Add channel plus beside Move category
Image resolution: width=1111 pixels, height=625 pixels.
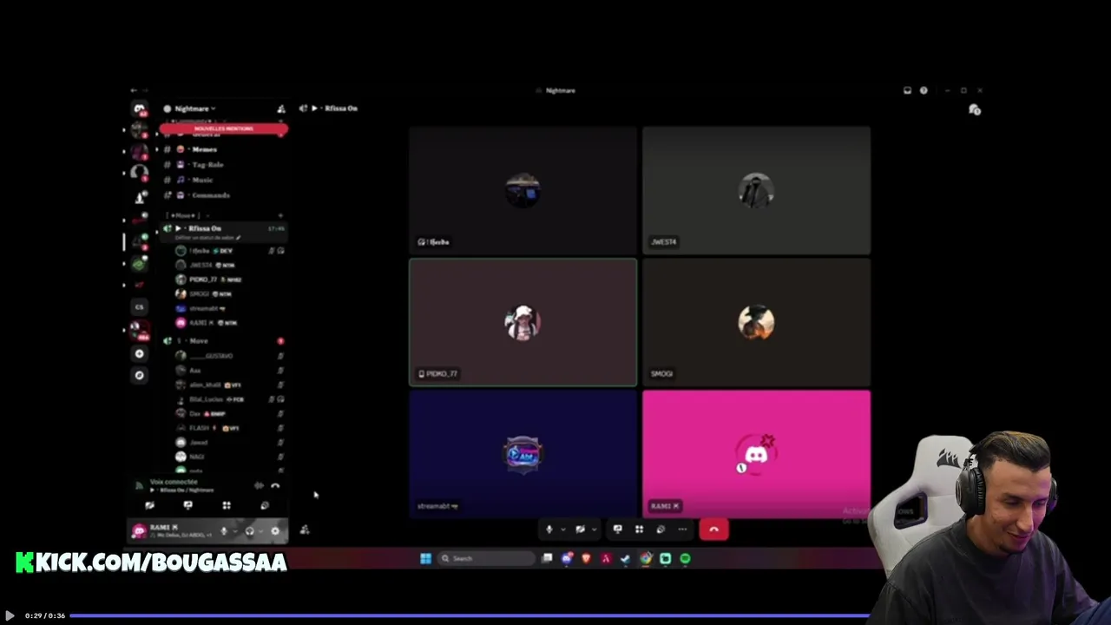coord(280,215)
